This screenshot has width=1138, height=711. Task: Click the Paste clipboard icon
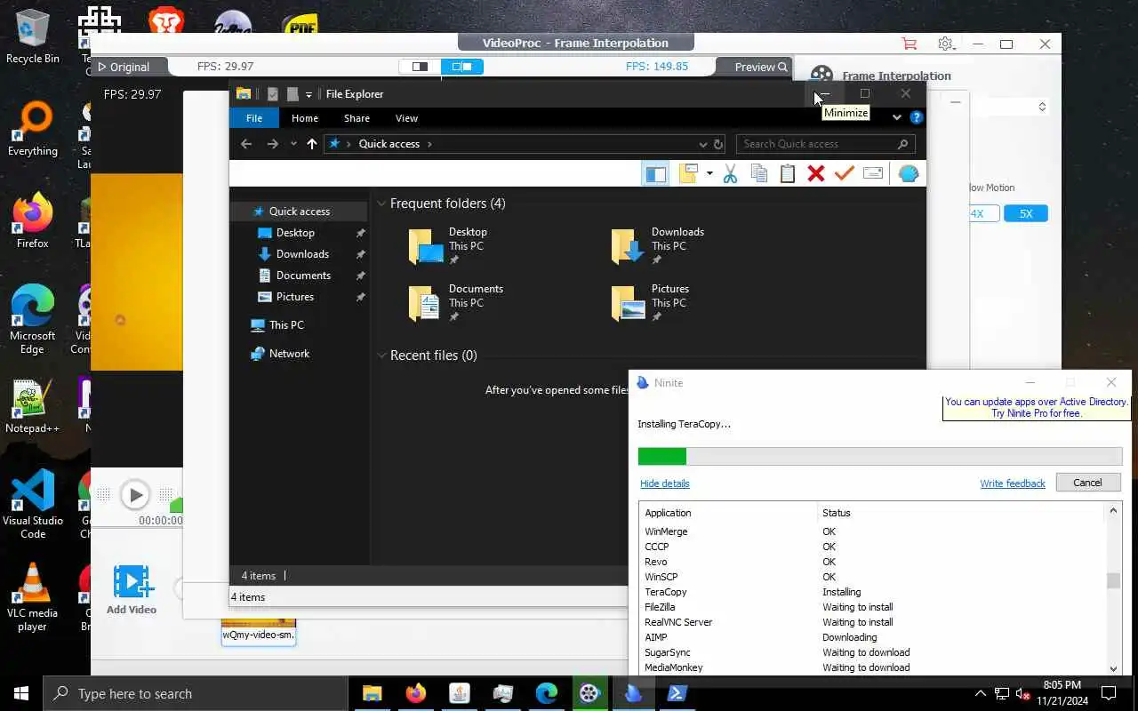(787, 174)
